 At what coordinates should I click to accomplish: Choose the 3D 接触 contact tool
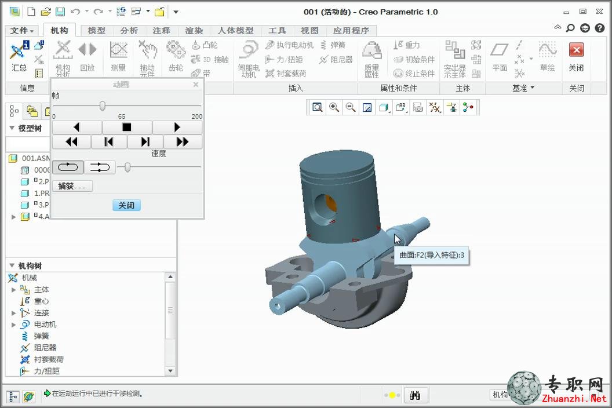210,59
